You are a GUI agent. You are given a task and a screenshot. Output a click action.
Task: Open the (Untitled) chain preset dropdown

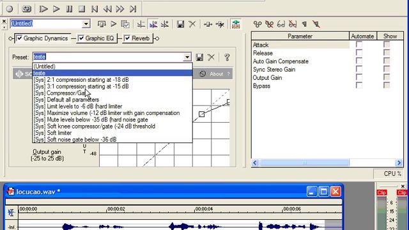tap(86, 24)
